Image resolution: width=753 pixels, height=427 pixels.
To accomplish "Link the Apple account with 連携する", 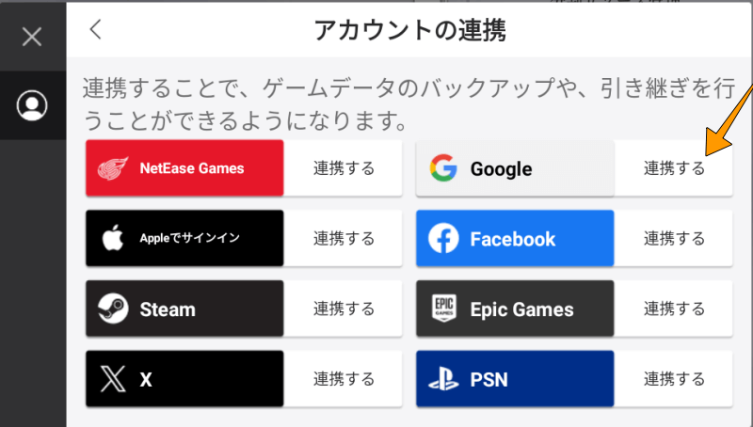I will click(x=344, y=238).
